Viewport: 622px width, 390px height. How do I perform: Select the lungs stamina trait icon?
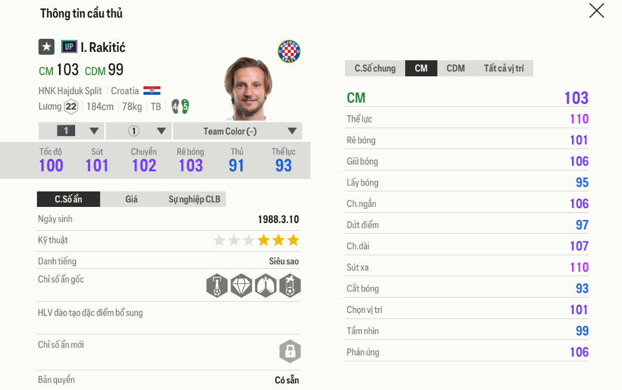point(265,285)
